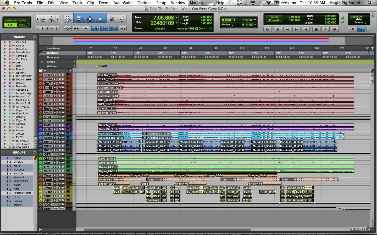Viewport: 377px width, 235px height.
Task: Open Sub counter format dropdown
Action: pyautogui.click(x=177, y=23)
